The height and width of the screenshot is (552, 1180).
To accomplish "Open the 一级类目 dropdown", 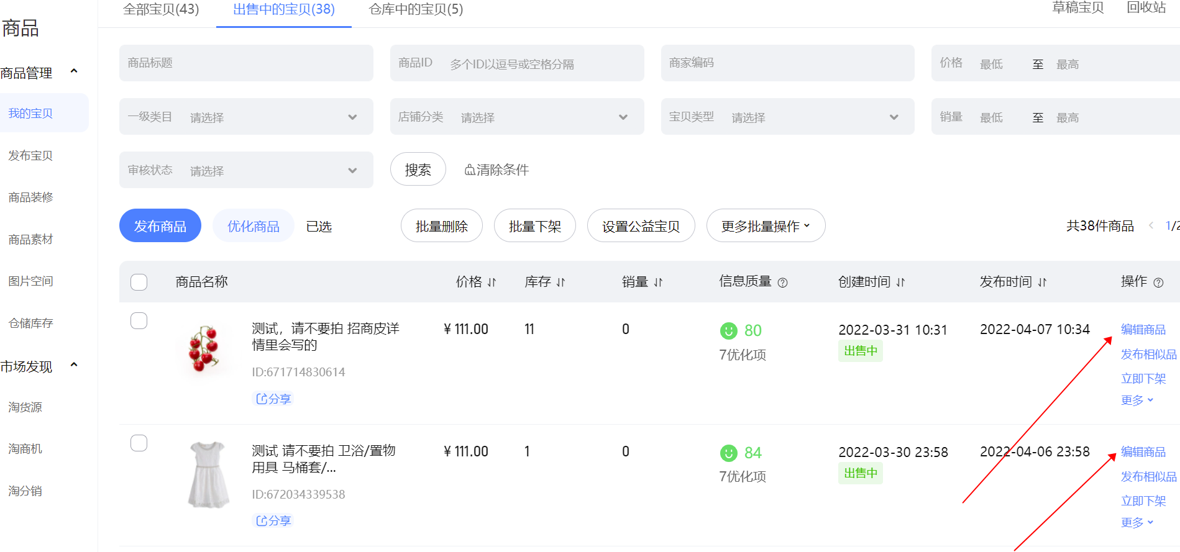I will (246, 117).
